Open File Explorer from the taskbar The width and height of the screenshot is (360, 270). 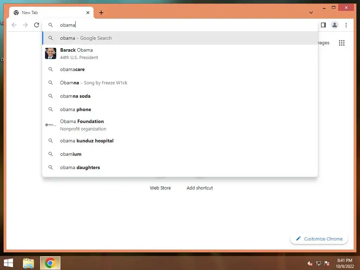click(x=28, y=263)
